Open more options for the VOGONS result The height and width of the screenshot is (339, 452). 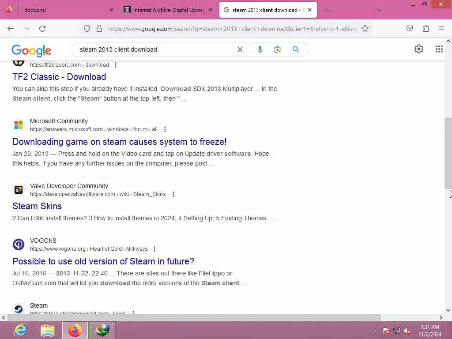(x=154, y=249)
